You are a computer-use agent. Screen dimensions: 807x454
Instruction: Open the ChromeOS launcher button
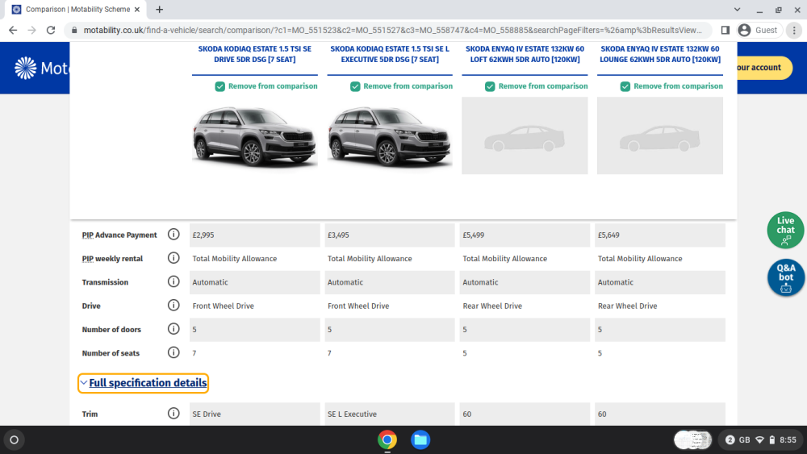[x=15, y=440]
